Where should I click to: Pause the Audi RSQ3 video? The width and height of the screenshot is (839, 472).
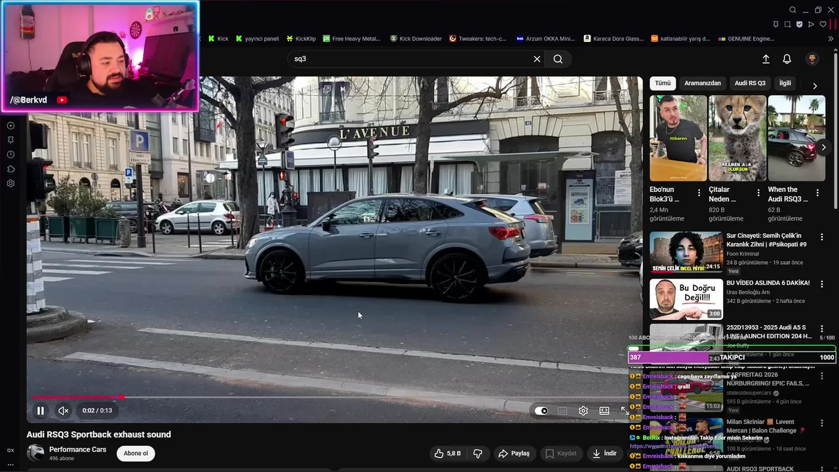coord(40,411)
